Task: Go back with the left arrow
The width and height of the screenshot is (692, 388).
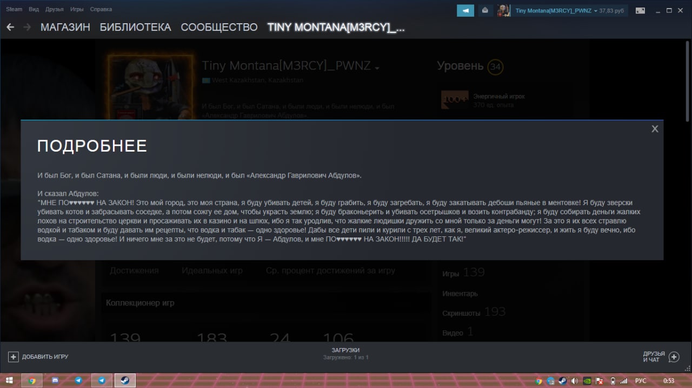Action: (10, 27)
